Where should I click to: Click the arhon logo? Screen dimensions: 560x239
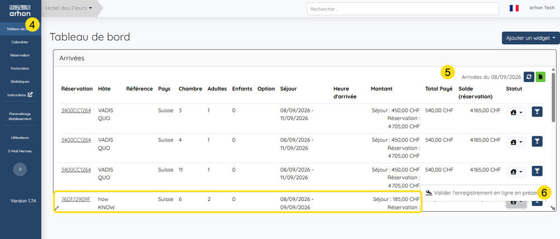(20, 11)
